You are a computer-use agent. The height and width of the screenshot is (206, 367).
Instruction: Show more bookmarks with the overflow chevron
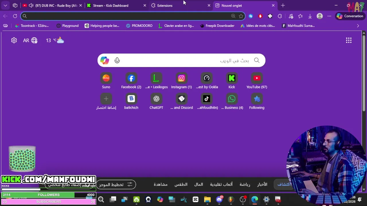[358, 26]
